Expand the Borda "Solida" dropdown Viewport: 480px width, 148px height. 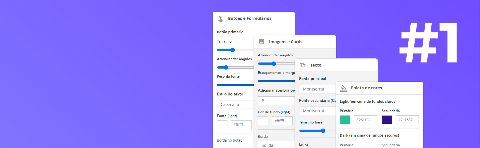[x=276, y=145]
